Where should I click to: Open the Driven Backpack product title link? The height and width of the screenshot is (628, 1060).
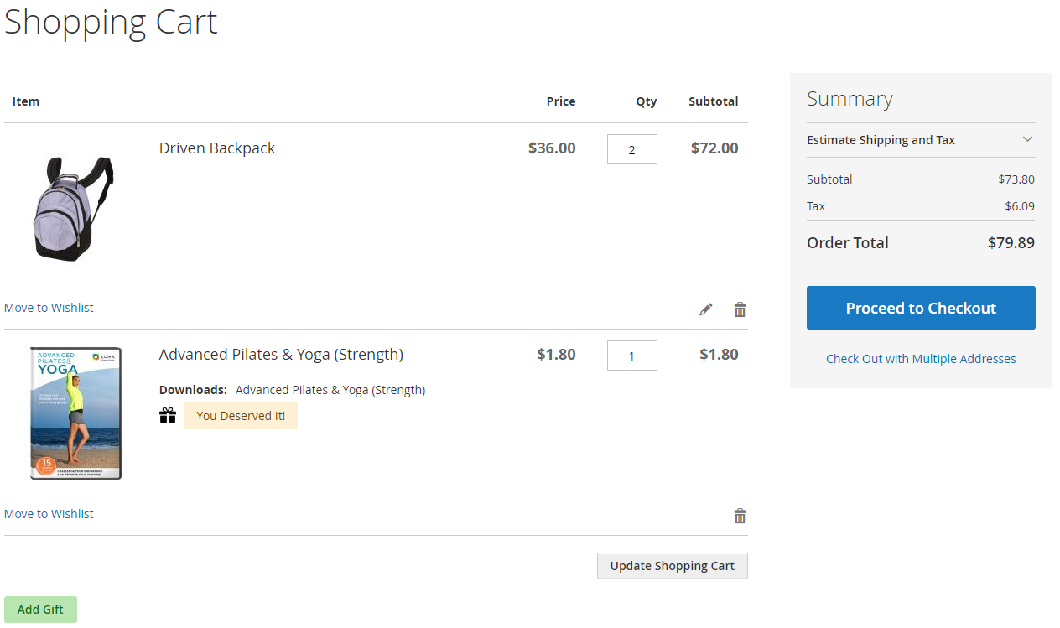tap(217, 148)
